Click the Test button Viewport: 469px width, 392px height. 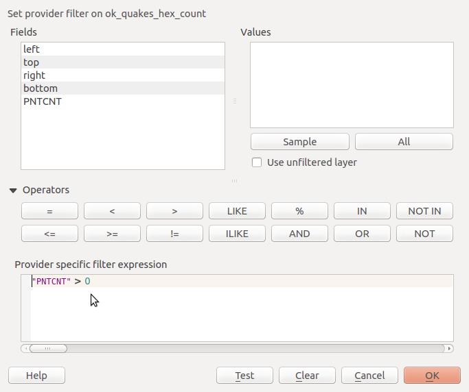point(244,376)
